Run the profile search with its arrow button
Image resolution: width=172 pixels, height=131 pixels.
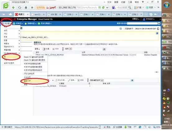pyautogui.click(x=104, y=49)
